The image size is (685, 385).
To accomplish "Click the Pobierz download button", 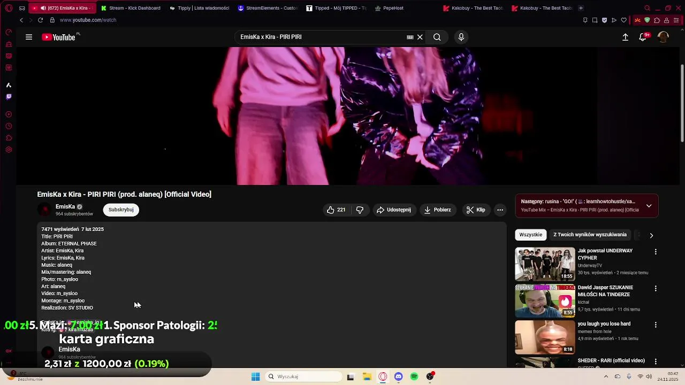I will point(437,210).
